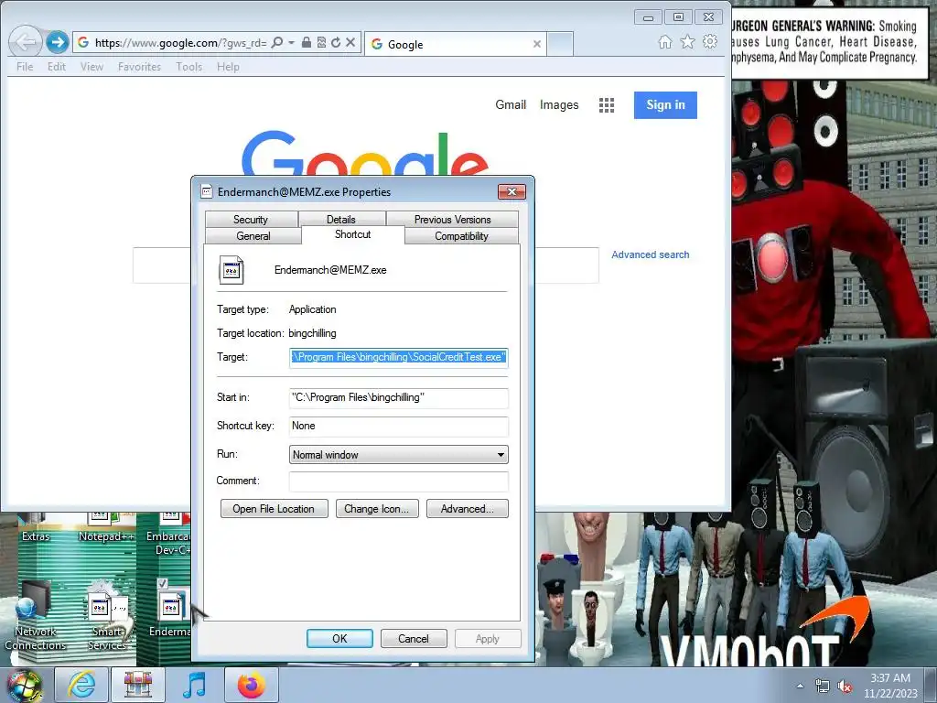Open the Google apps grid
The width and height of the screenshot is (937, 703).
point(607,105)
